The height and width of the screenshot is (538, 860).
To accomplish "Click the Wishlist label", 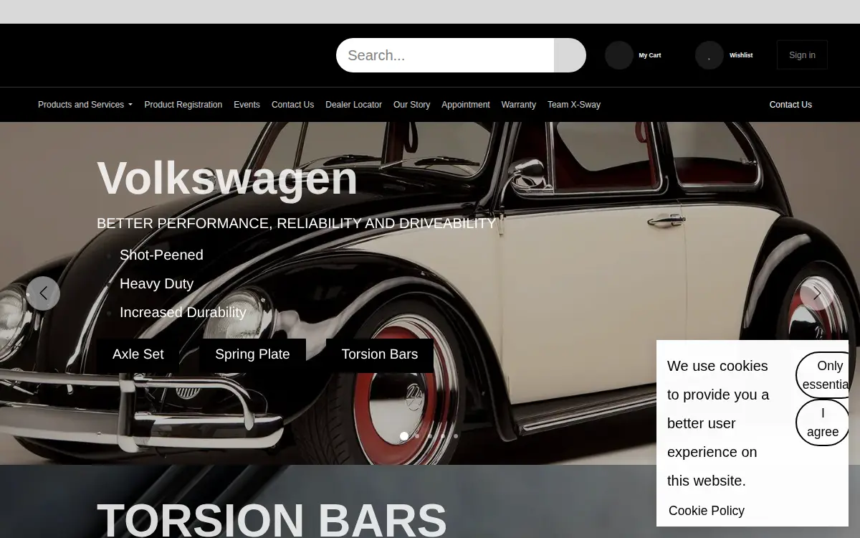I will tap(741, 55).
